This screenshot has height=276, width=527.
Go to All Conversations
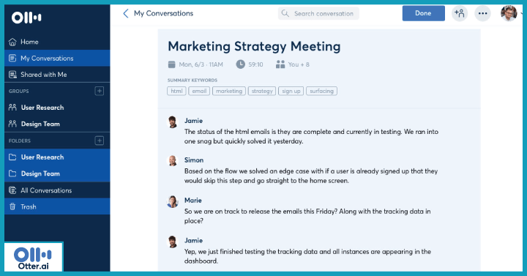pos(57,190)
